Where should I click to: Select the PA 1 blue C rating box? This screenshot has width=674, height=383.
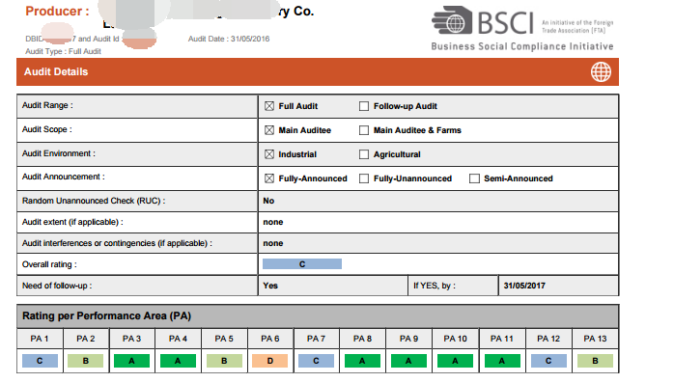tap(40, 361)
